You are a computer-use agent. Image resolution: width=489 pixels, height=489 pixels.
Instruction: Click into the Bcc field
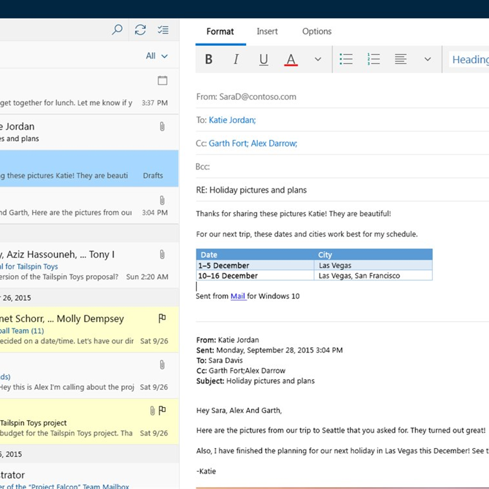(x=342, y=167)
